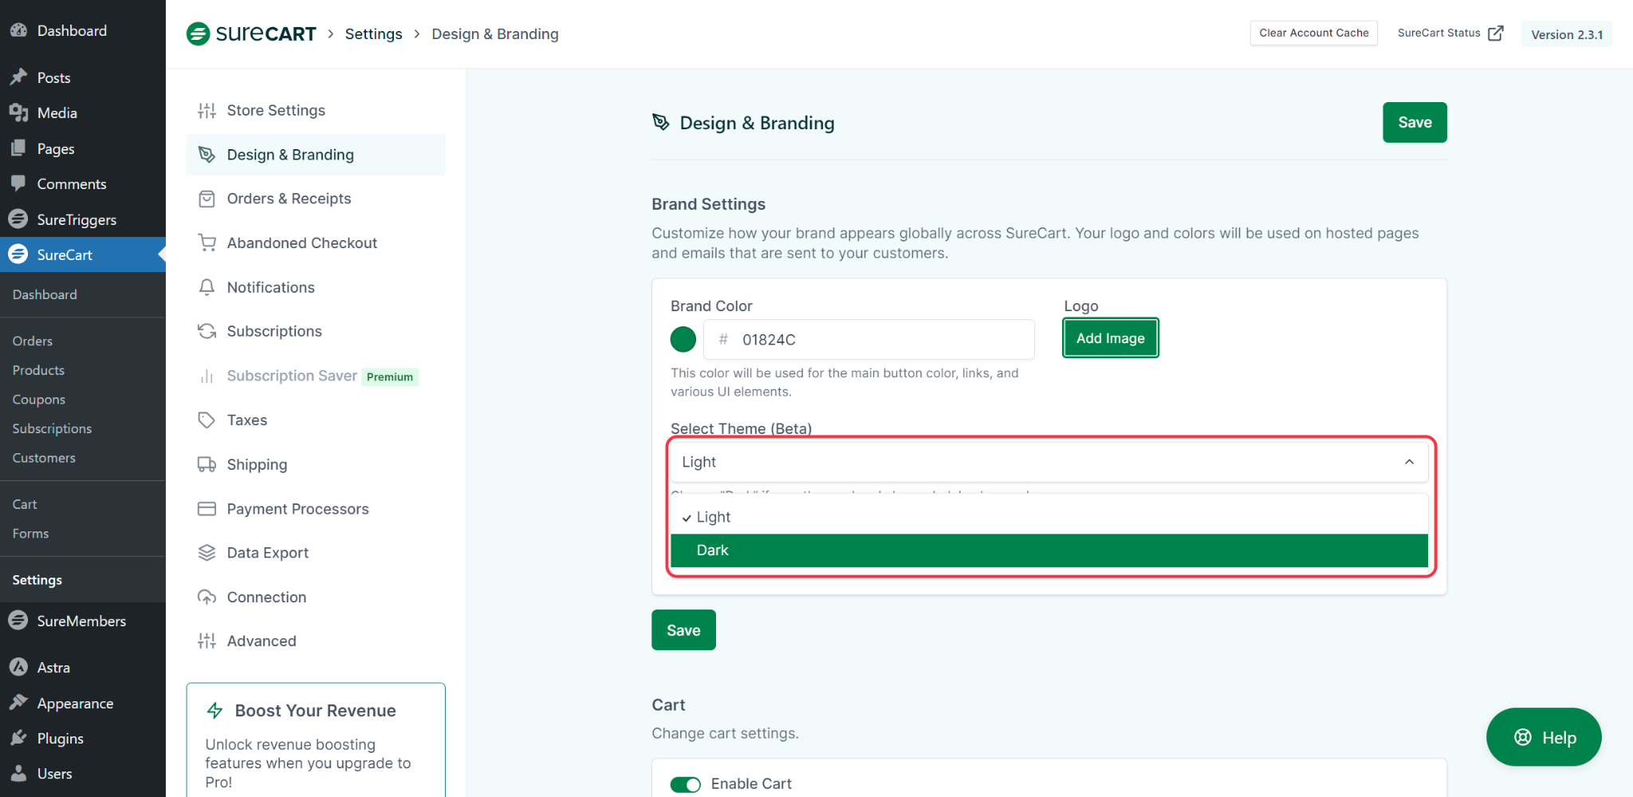Toggle the Enable Cart switch
This screenshot has width=1633, height=797.
685,784
